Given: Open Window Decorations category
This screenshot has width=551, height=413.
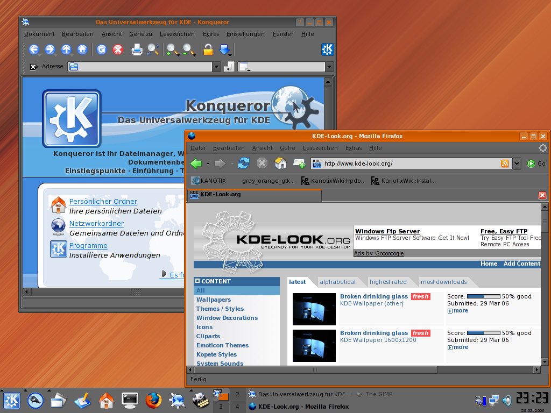Looking at the screenshot, I should tap(227, 318).
